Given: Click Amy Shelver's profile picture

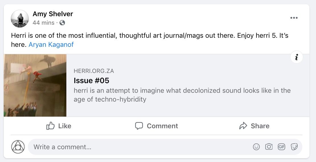Looking at the screenshot, I should (x=20, y=18).
